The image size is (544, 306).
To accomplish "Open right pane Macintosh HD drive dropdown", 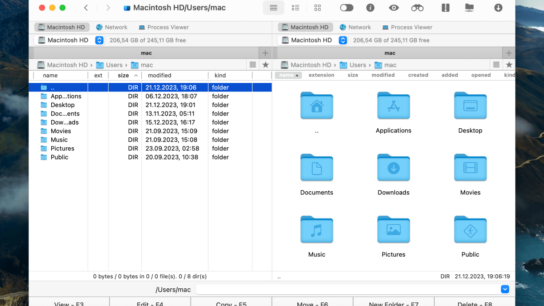I will click(343, 40).
